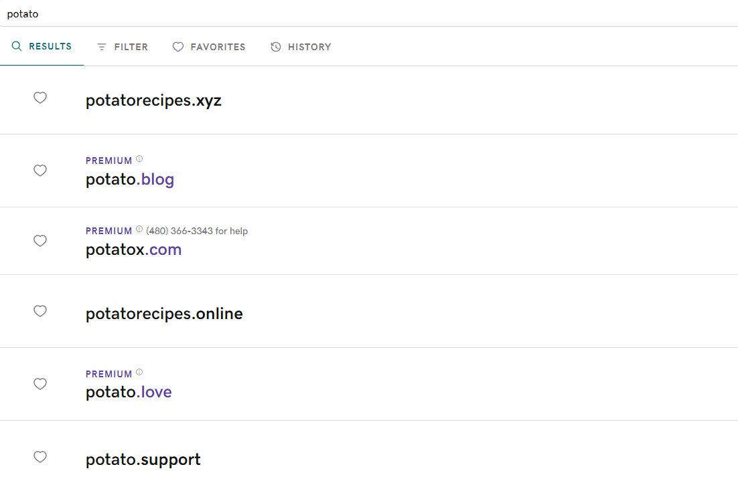This screenshot has width=738, height=493.
Task: Click the History clock icon
Action: [x=276, y=47]
